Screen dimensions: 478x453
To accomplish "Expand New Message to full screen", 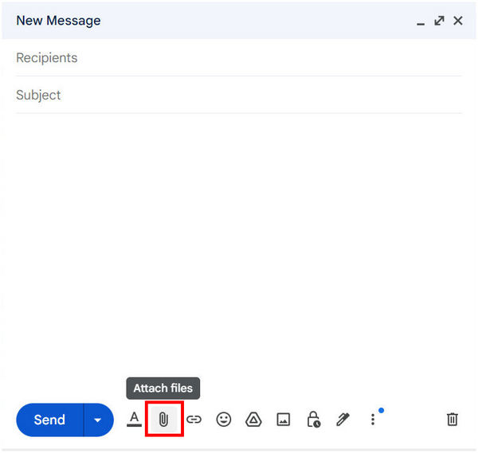I will [439, 21].
